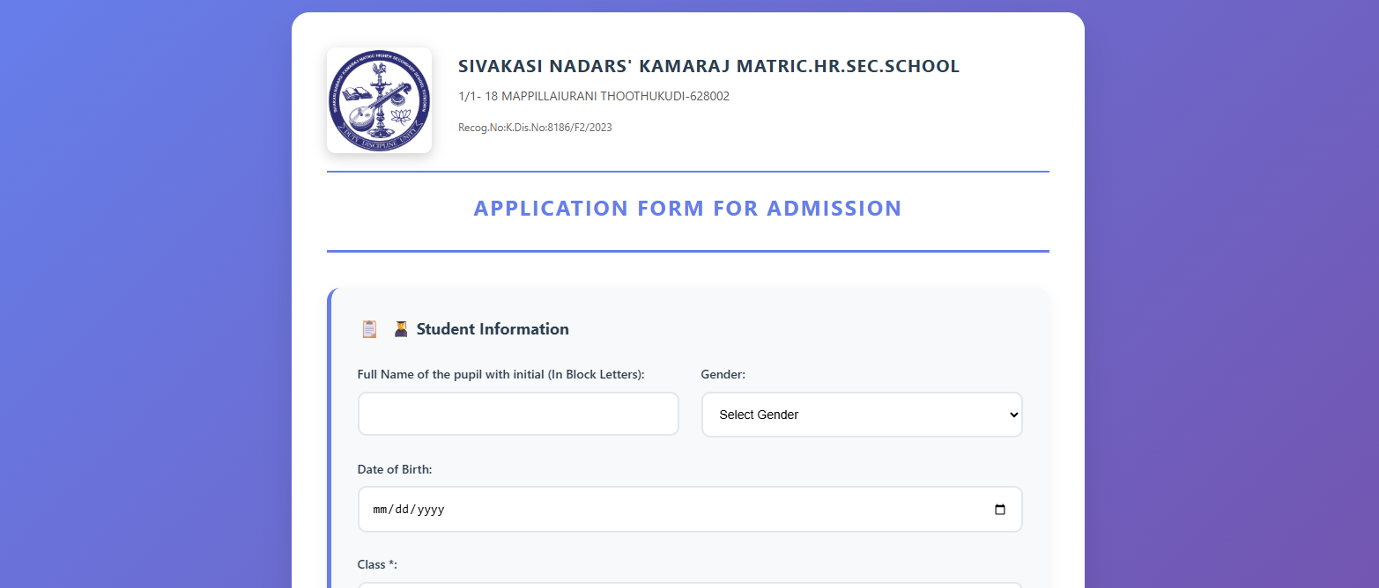Select the mm month segment of the date field
Image resolution: width=1379 pixels, height=588 pixels.
pos(381,509)
